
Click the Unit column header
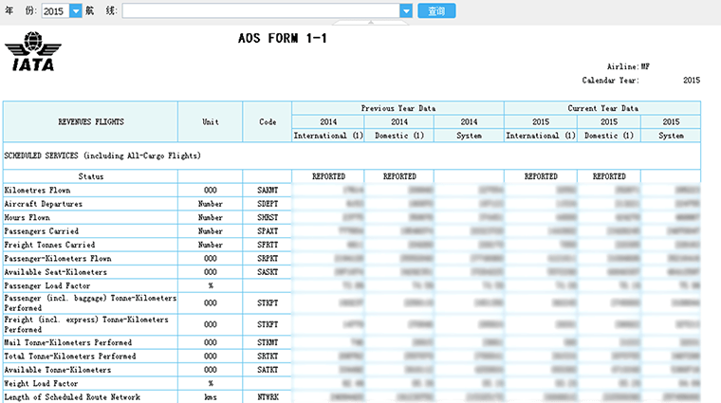point(210,122)
